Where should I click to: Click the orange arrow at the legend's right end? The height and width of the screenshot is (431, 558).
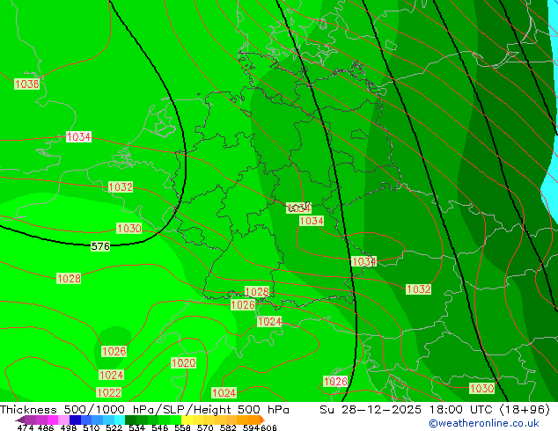pyautogui.click(x=262, y=420)
